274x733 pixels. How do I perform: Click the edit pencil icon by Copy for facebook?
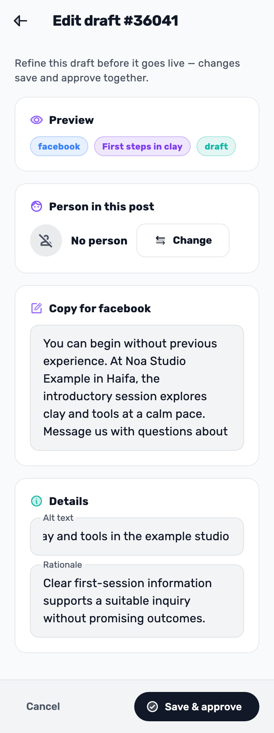[x=37, y=308]
